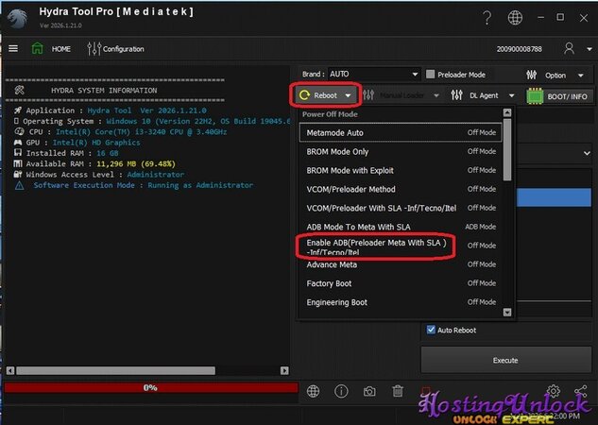Click the HOME house icon

click(x=38, y=48)
